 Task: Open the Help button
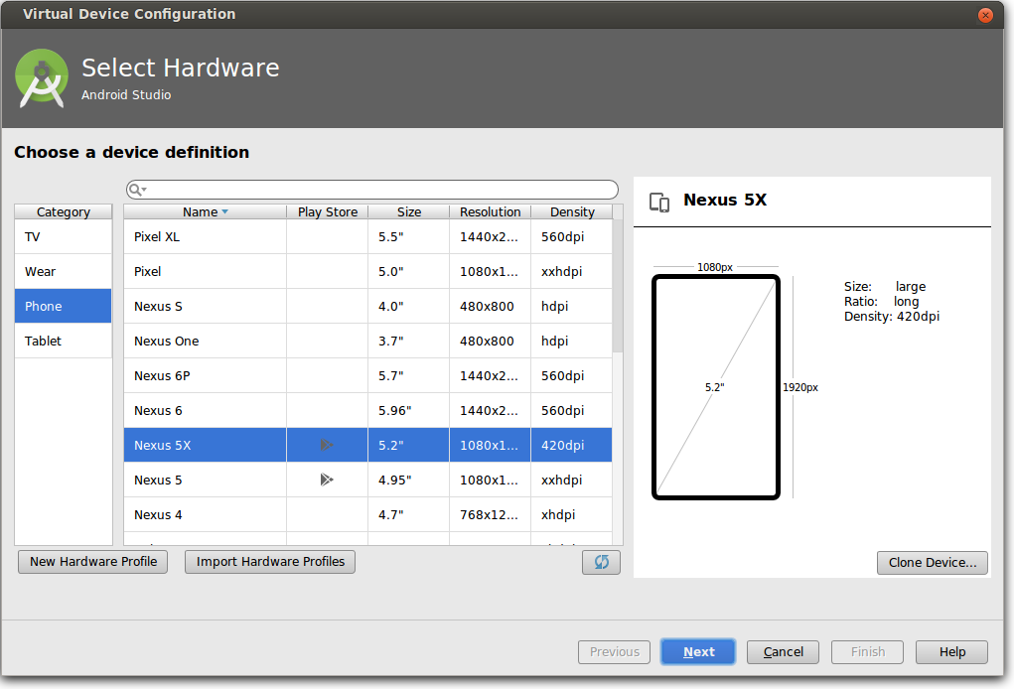pyautogui.click(x=951, y=651)
